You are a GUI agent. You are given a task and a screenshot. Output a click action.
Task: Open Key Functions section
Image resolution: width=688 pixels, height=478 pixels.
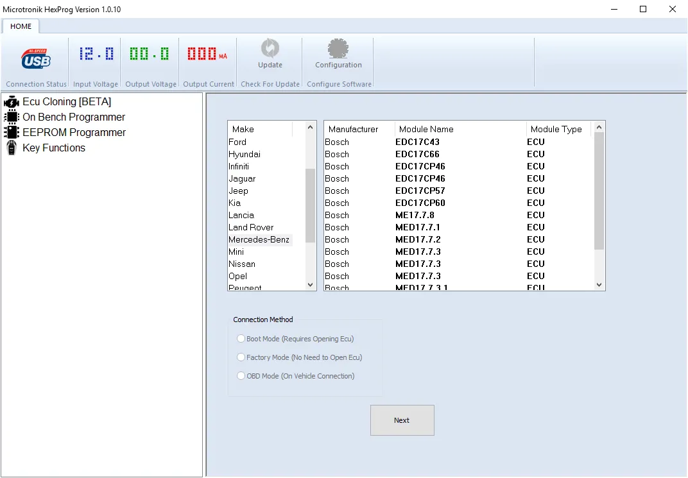click(x=54, y=148)
